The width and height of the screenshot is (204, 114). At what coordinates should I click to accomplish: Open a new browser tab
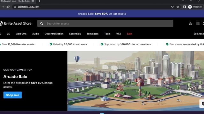point(39,1)
